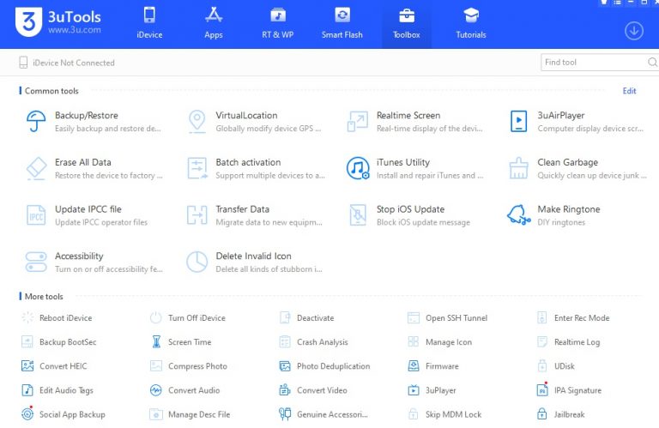The image size is (659, 428).
Task: Click Edit link for common tools
Action: coord(629,91)
